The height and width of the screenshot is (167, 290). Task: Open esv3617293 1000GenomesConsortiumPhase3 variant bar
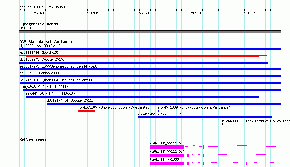[x=150, y=69]
